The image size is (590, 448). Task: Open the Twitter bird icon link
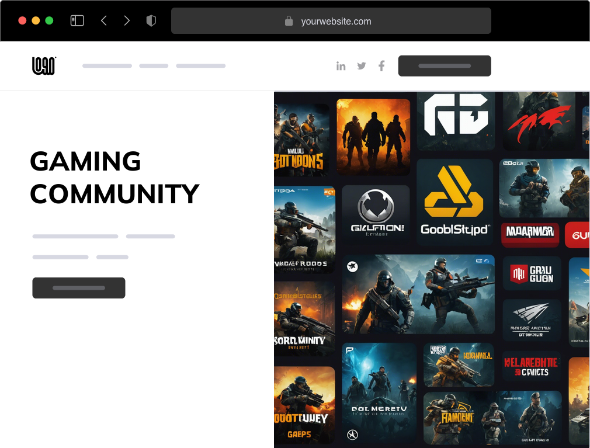click(x=362, y=66)
